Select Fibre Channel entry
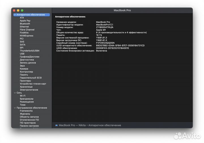The width and height of the screenshot is (204, 143). (x=27, y=30)
